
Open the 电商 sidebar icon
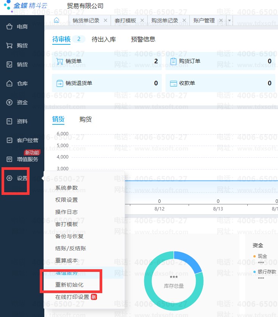pyautogui.click(x=9, y=27)
